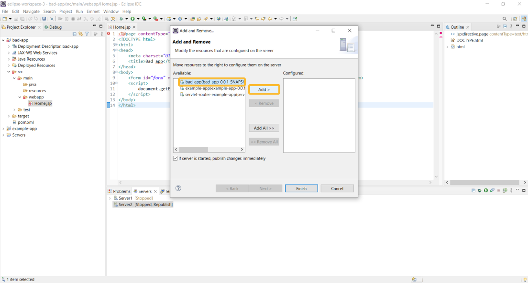Image resolution: width=528 pixels, height=283 pixels.
Task: Close the Home.jsp editor tab
Action: (134, 27)
